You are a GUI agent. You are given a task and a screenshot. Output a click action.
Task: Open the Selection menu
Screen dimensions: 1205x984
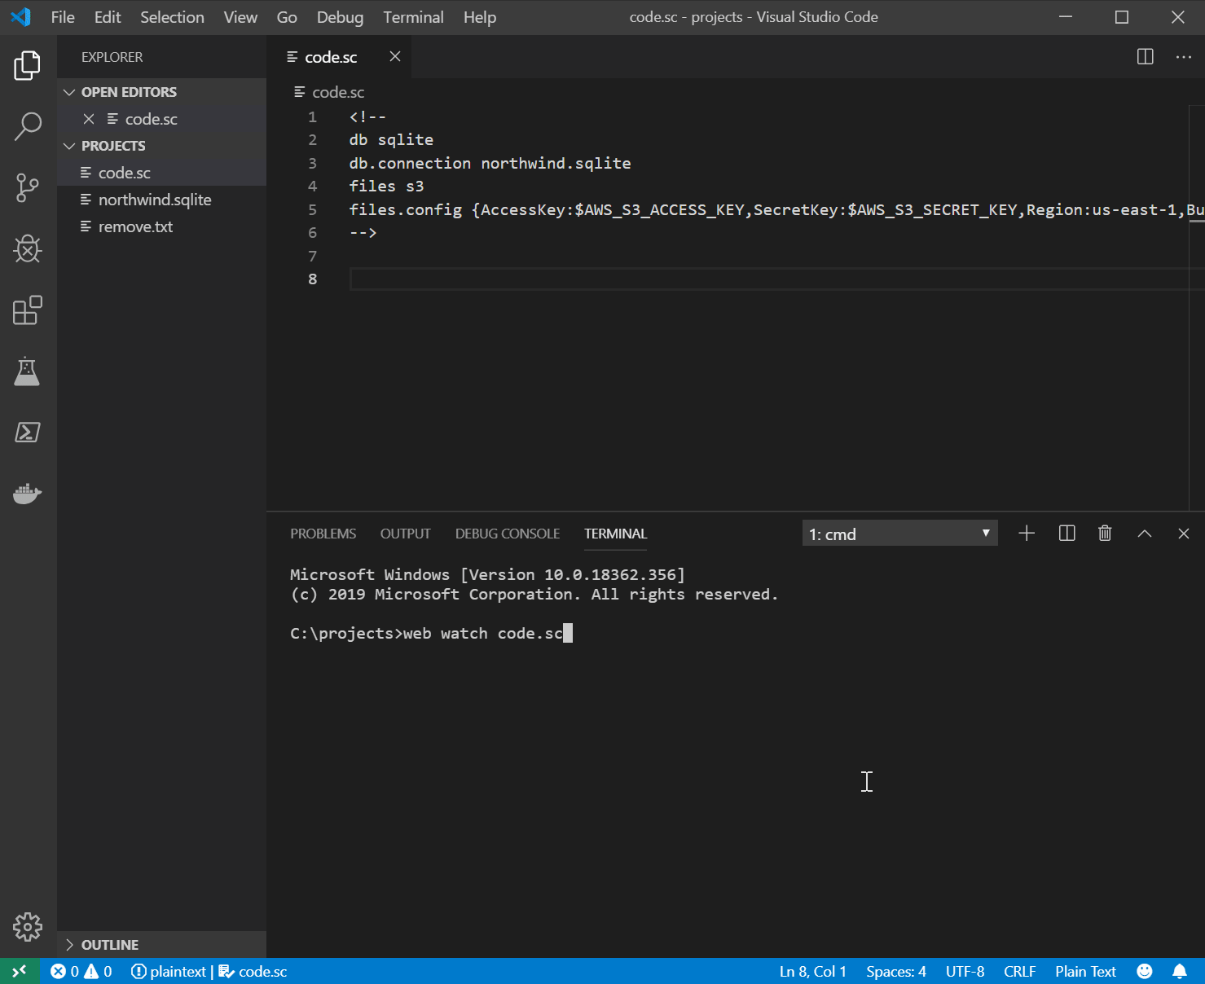click(172, 17)
